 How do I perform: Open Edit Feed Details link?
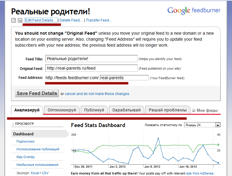click(41, 20)
